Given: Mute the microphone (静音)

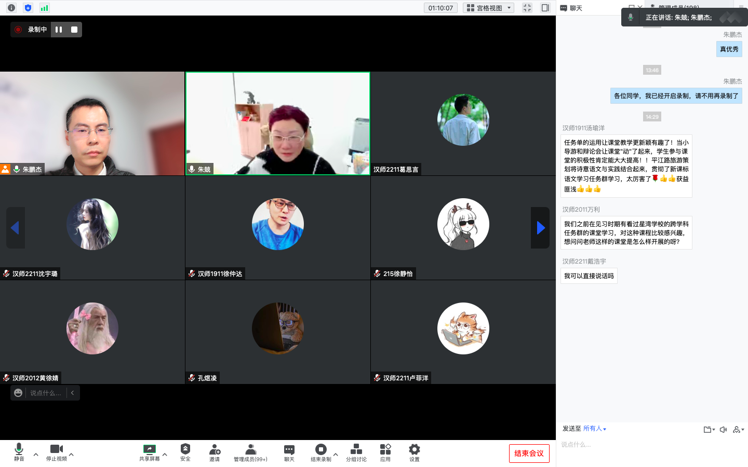Looking at the screenshot, I should tap(19, 452).
